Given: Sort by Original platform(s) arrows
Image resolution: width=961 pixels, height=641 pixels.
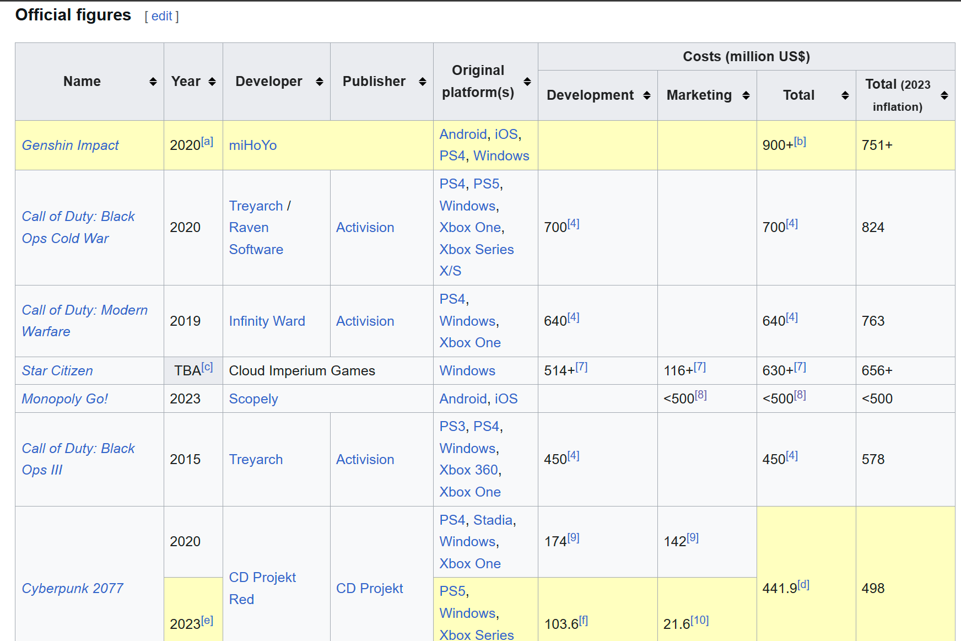Looking at the screenshot, I should 527,82.
